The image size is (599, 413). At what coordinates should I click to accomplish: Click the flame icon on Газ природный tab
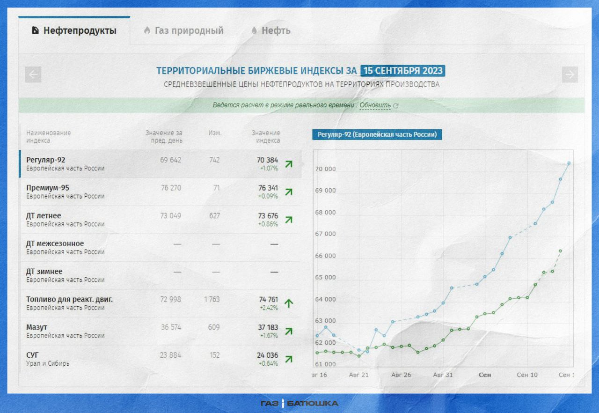tap(147, 31)
